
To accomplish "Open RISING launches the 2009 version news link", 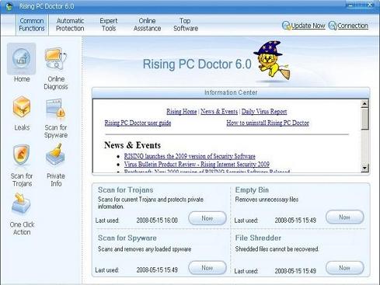I will pyautogui.click(x=190, y=156).
